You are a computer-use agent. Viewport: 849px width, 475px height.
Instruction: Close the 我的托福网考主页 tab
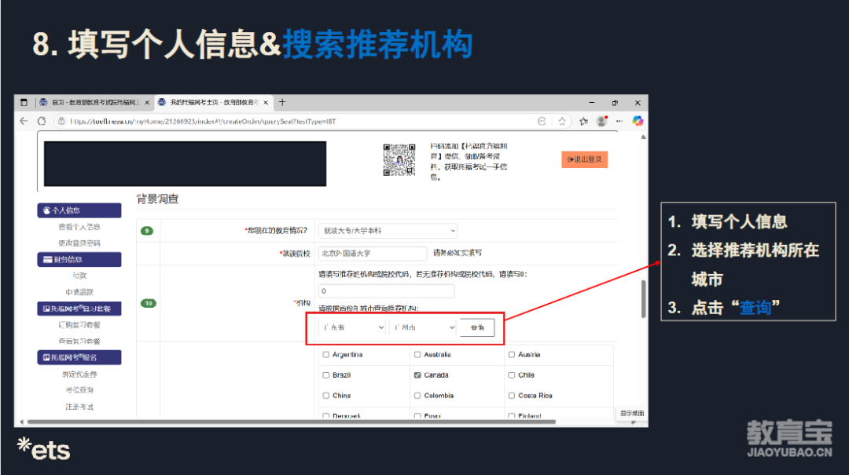pos(266,102)
